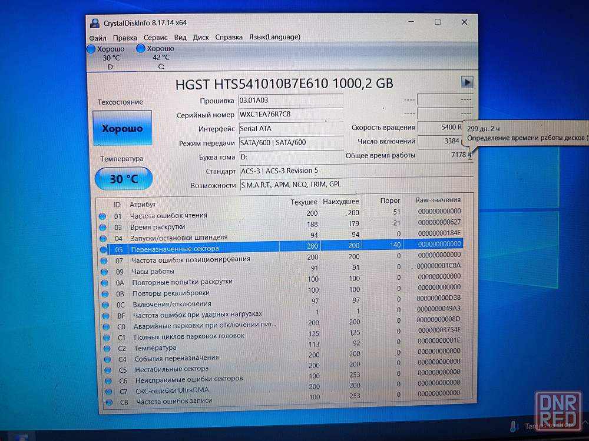Click the S.M.A.R.T. features field
The height and width of the screenshot is (441, 589).
coord(356,185)
